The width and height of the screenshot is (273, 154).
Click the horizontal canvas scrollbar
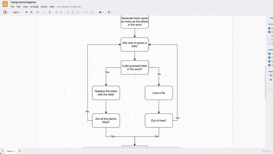(x=131, y=148)
